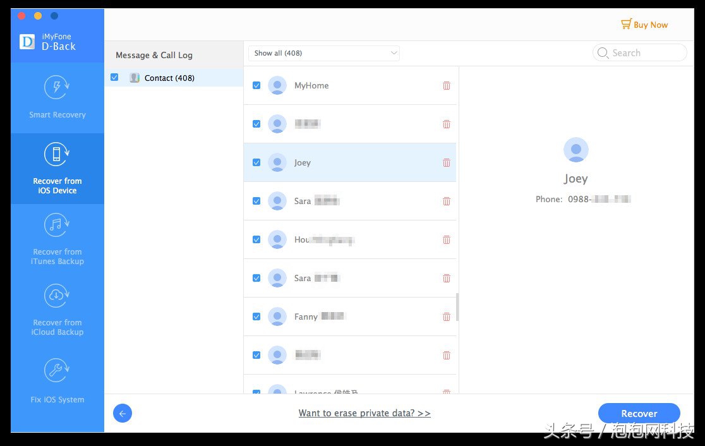705x446 pixels.
Task: Expand the Show all (408) dropdown
Action: pyautogui.click(x=323, y=53)
